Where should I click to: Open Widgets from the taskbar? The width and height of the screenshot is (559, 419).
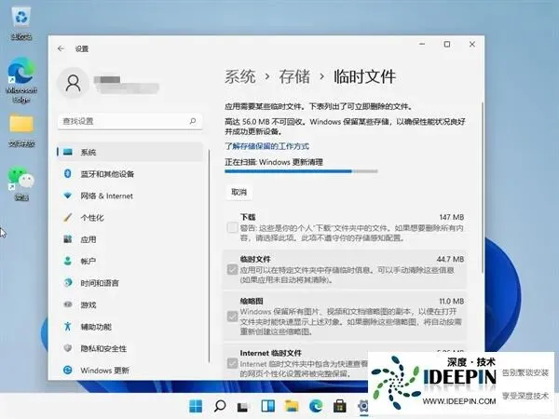pos(267,406)
